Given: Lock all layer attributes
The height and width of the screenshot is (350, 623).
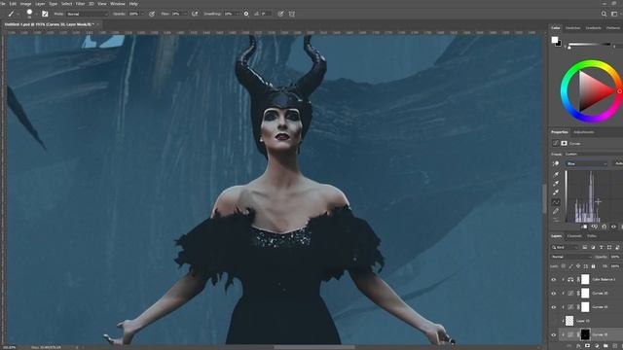Looking at the screenshot, I should point(593,266).
